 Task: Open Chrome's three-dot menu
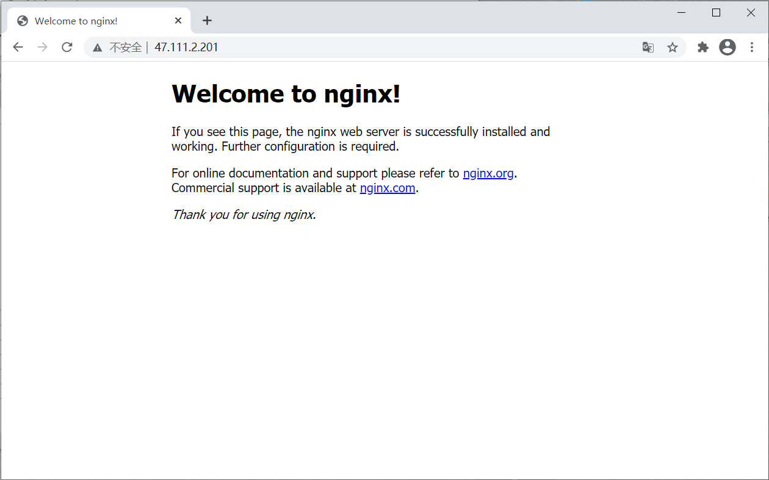click(752, 47)
